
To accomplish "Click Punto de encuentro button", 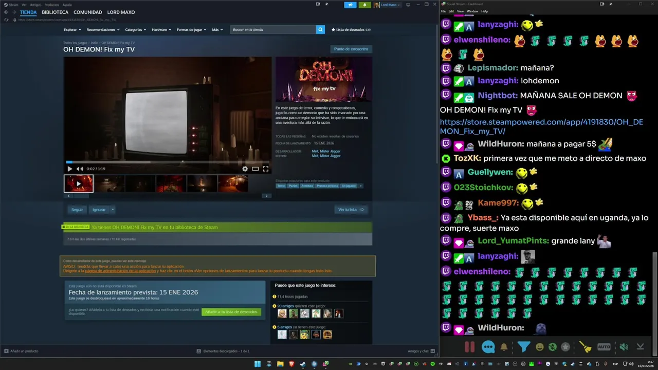I will click(x=351, y=49).
